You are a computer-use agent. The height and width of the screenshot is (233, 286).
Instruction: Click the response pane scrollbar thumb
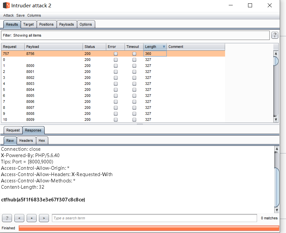coord(277,187)
